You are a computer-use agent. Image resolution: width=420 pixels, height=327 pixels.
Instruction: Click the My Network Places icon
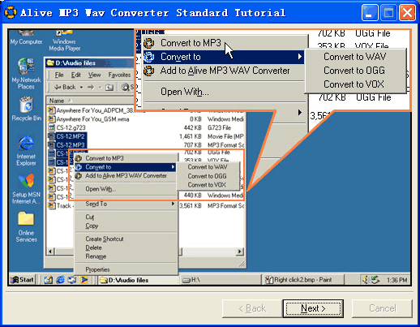pos(26,74)
